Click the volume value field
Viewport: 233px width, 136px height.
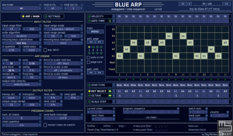point(219,115)
